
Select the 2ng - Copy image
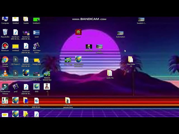[x=68, y=61]
